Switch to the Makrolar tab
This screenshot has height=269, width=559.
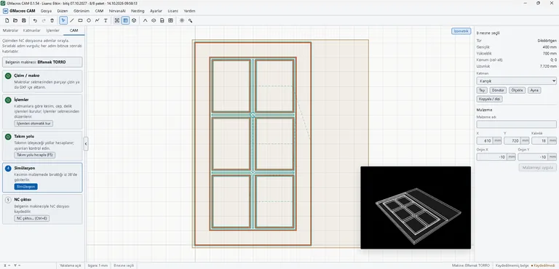10,31
